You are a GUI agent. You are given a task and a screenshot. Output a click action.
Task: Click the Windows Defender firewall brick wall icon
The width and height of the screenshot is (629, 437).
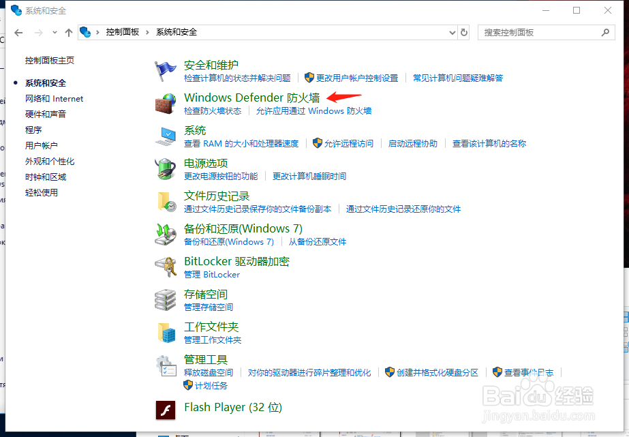coord(166,104)
